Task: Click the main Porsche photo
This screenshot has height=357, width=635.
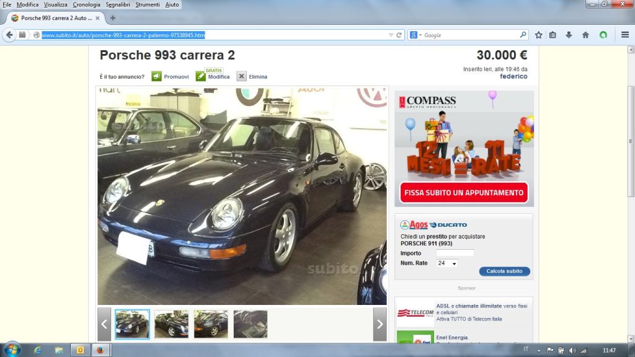Action: pos(242,196)
